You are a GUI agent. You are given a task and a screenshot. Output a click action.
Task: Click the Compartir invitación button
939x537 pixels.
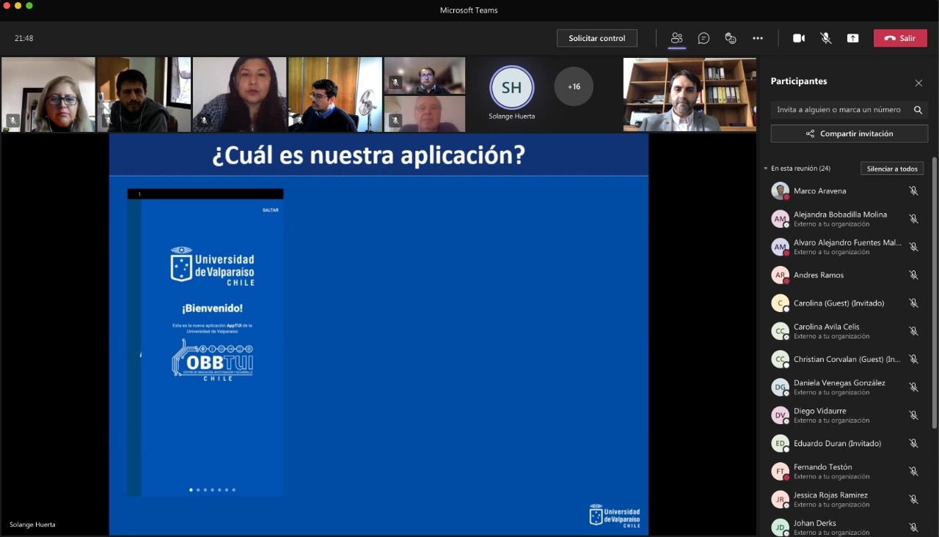pos(850,134)
